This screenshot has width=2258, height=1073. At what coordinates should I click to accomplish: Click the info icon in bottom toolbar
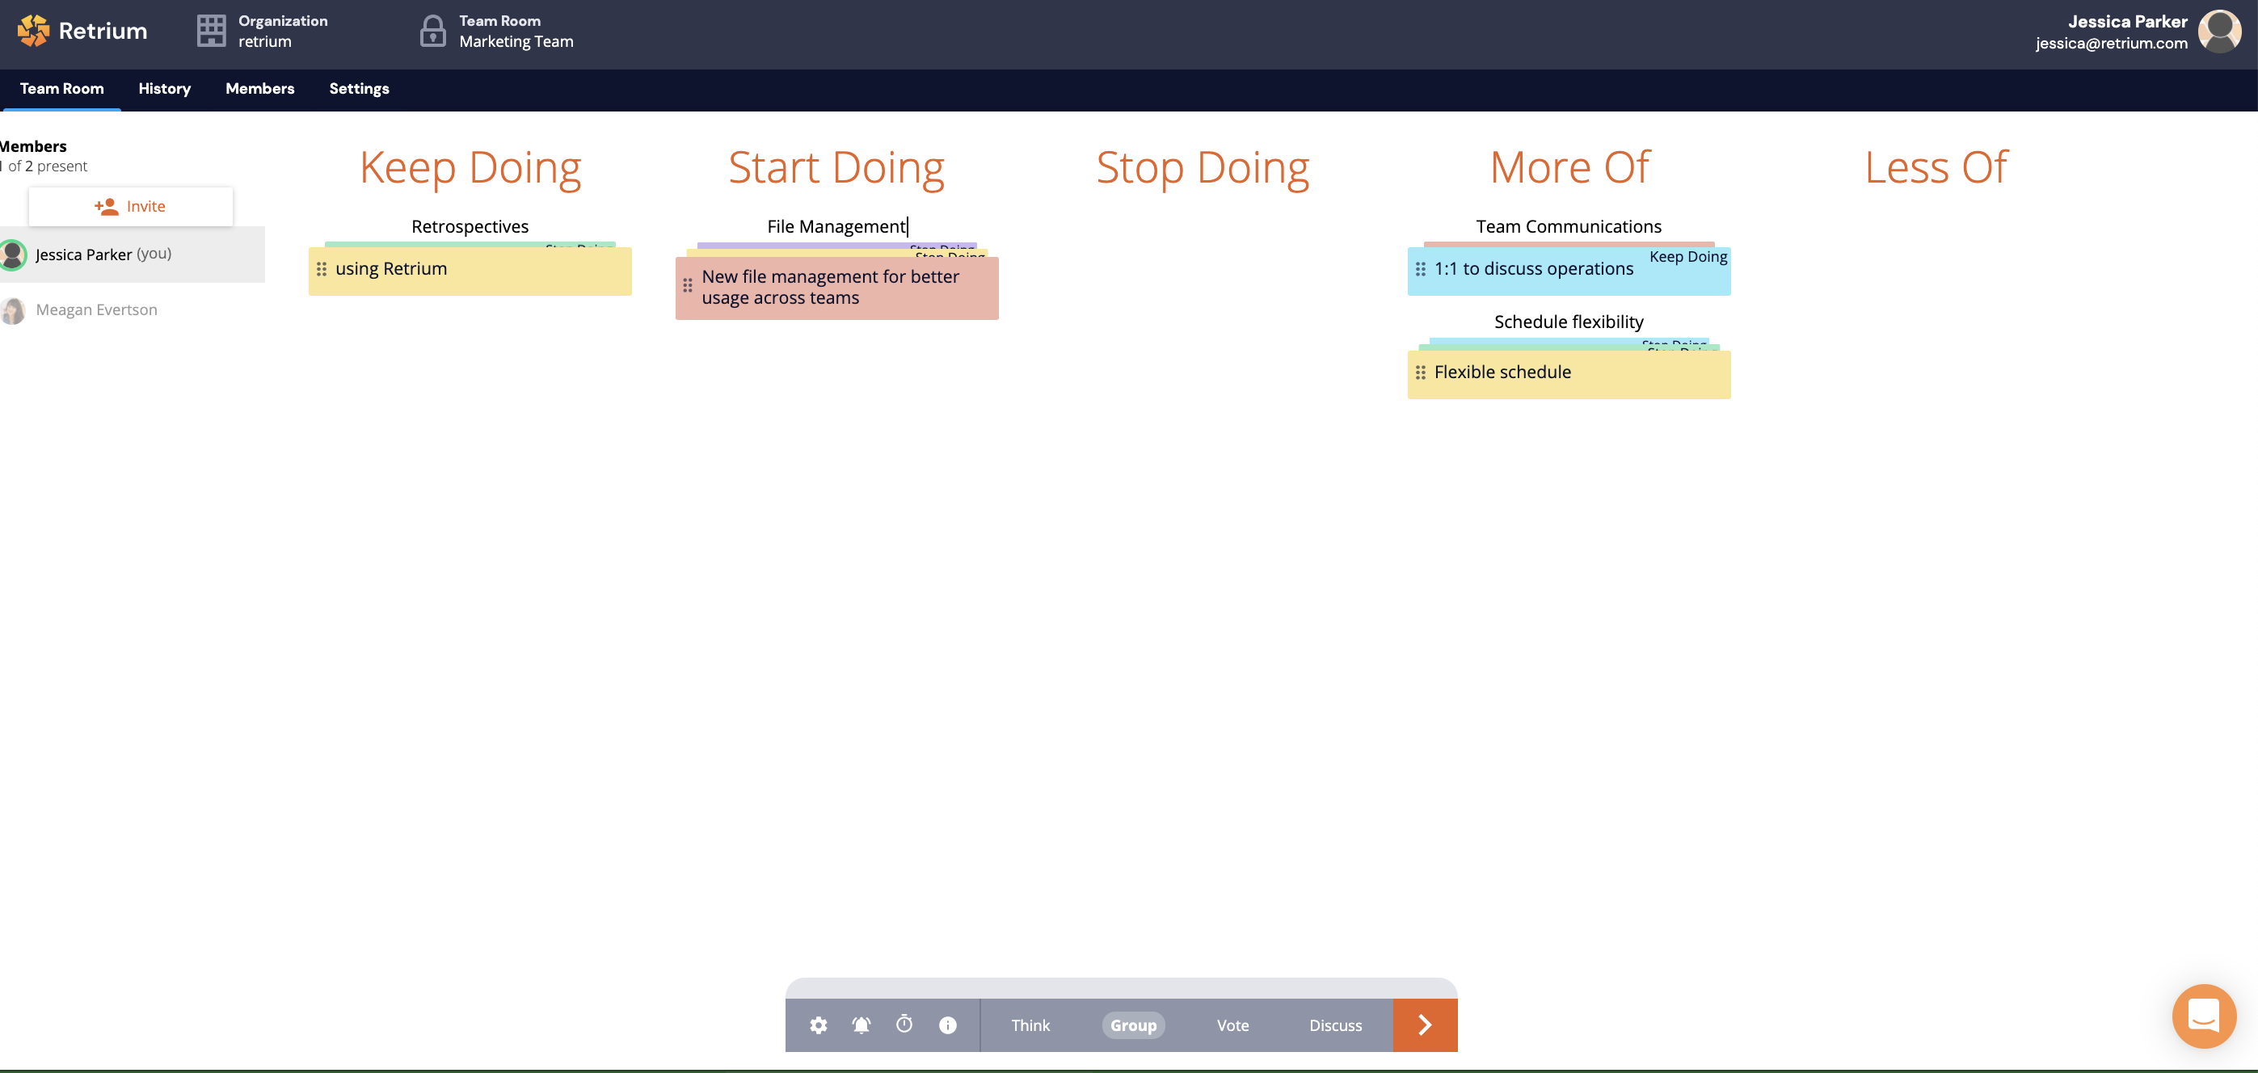[947, 1025]
